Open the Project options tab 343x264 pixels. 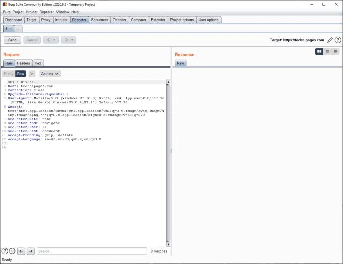coord(182,20)
